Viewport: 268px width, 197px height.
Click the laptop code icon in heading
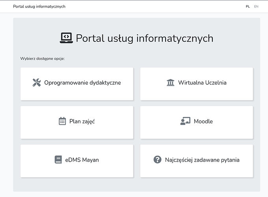tap(66, 38)
